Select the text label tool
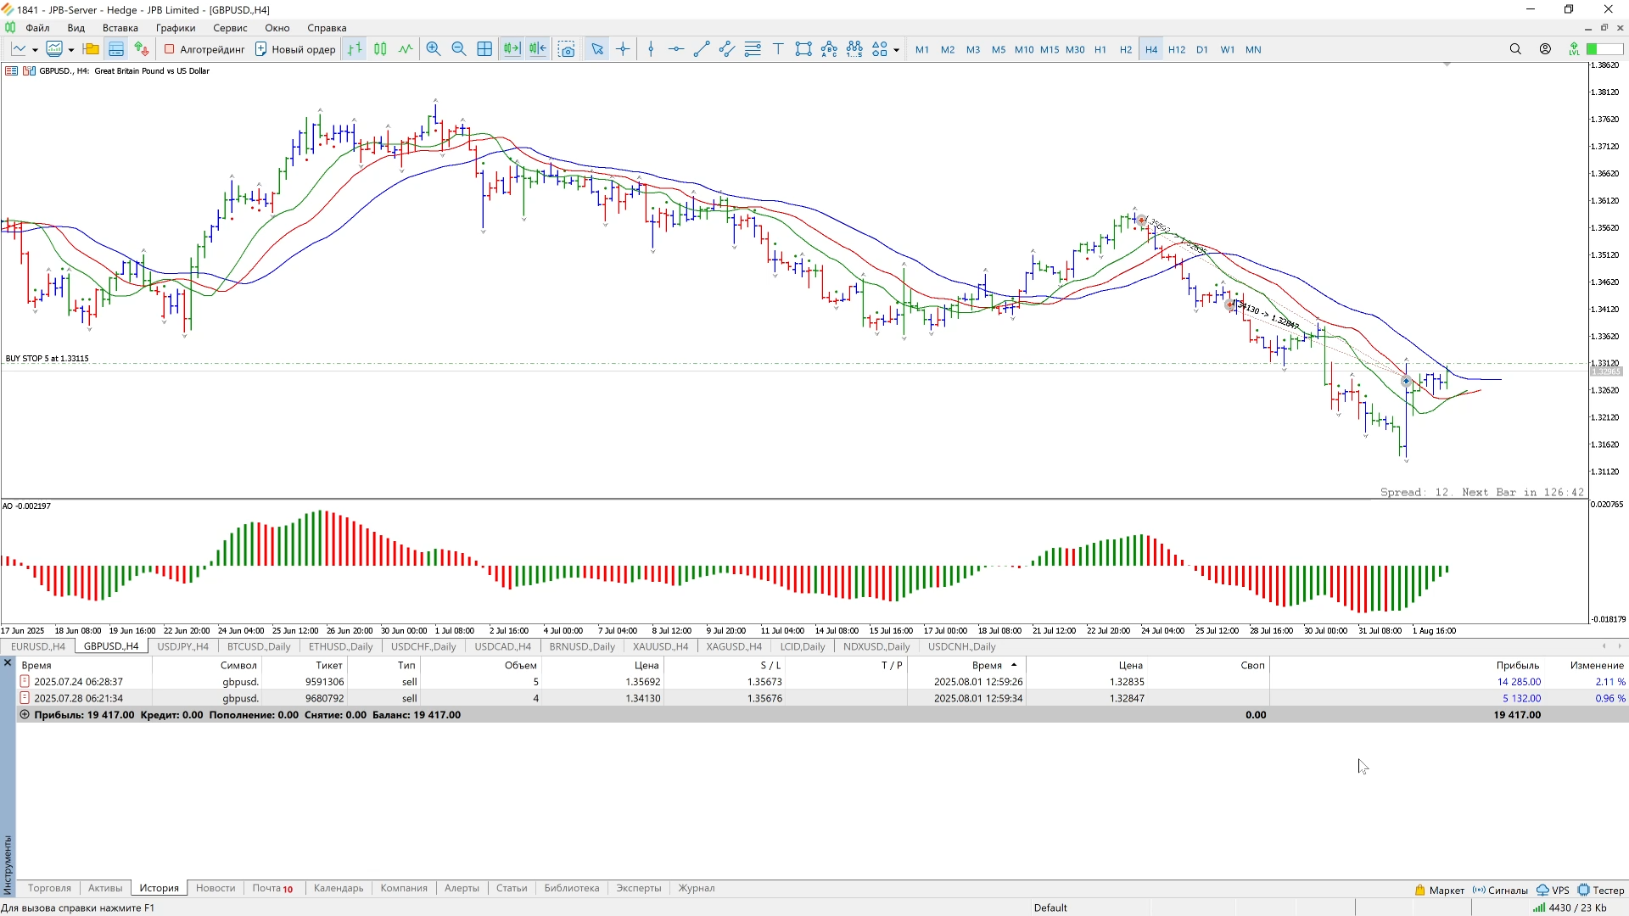The height and width of the screenshot is (916, 1629). [x=778, y=49]
